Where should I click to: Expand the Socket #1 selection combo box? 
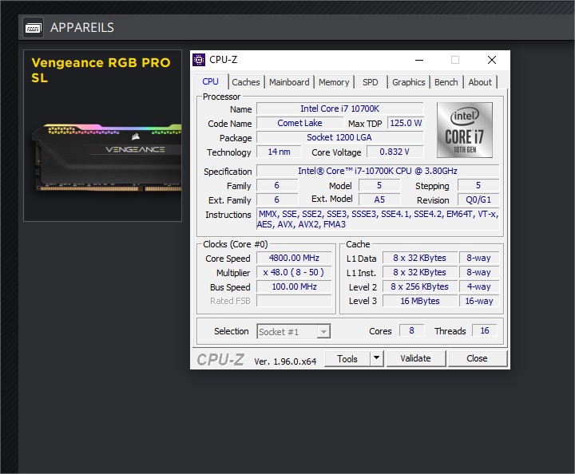294,331
